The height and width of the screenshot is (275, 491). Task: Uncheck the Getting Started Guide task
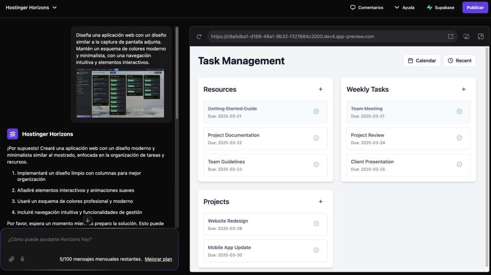(316, 111)
